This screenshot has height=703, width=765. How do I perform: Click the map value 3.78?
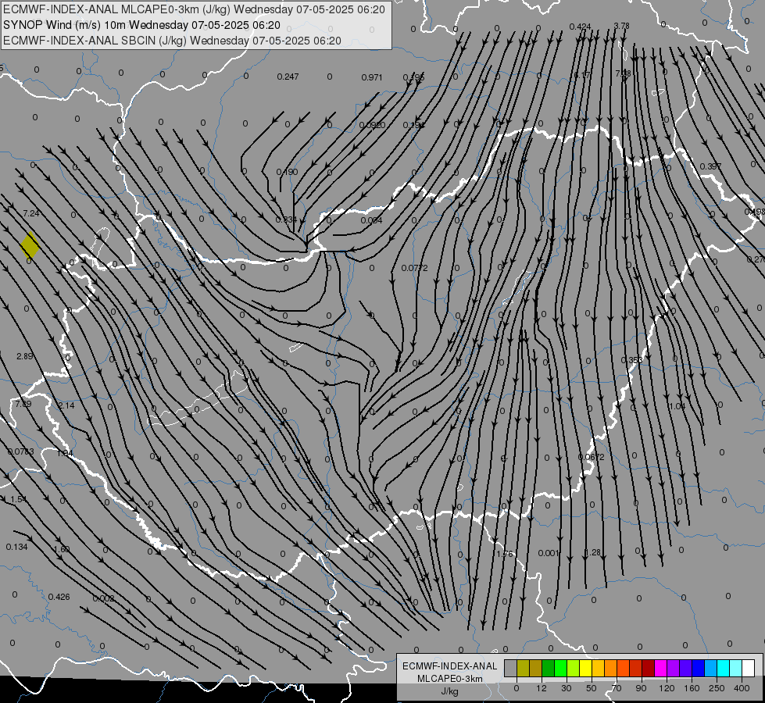coord(621,26)
